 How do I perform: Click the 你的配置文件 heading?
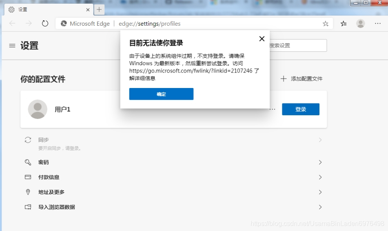(43, 79)
